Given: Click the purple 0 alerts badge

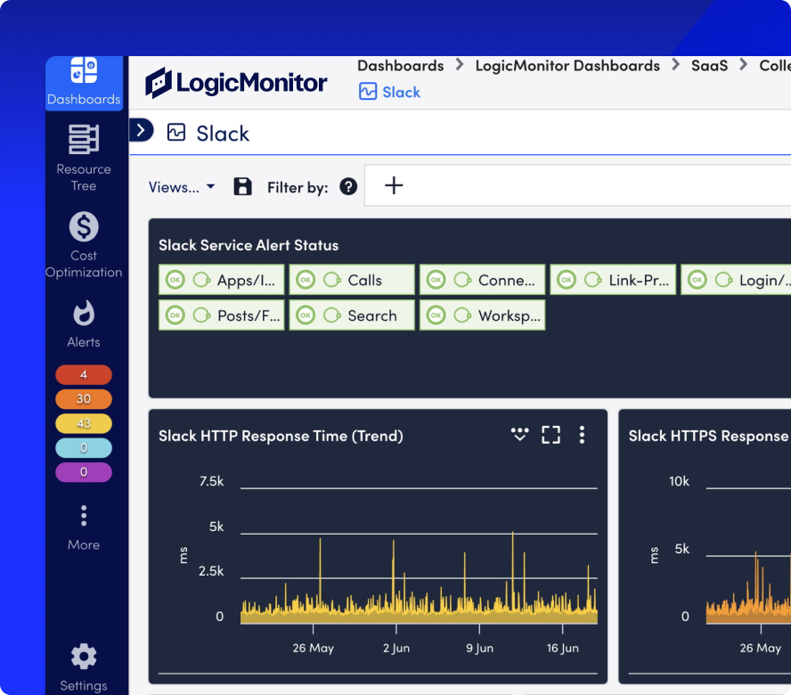Looking at the screenshot, I should coord(84,472).
